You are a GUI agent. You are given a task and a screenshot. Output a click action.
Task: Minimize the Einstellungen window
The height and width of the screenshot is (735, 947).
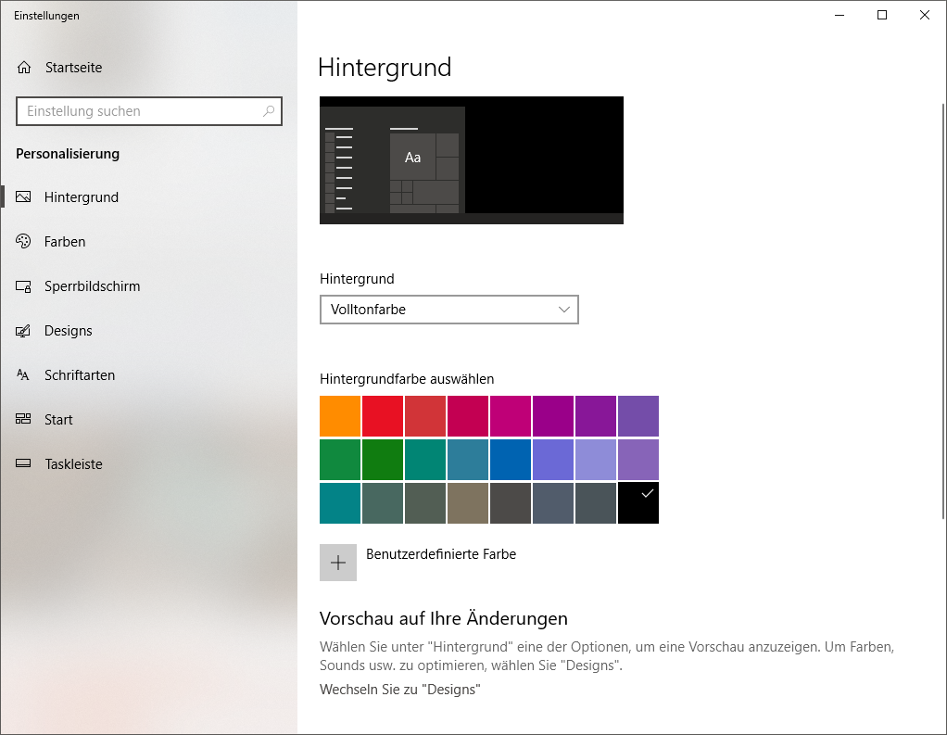840,15
